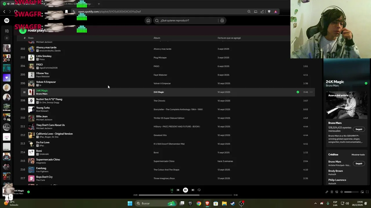Expand hidden system tray icons chevron
Image resolution: width=371 pixels, height=208 pixels.
(x=316, y=203)
